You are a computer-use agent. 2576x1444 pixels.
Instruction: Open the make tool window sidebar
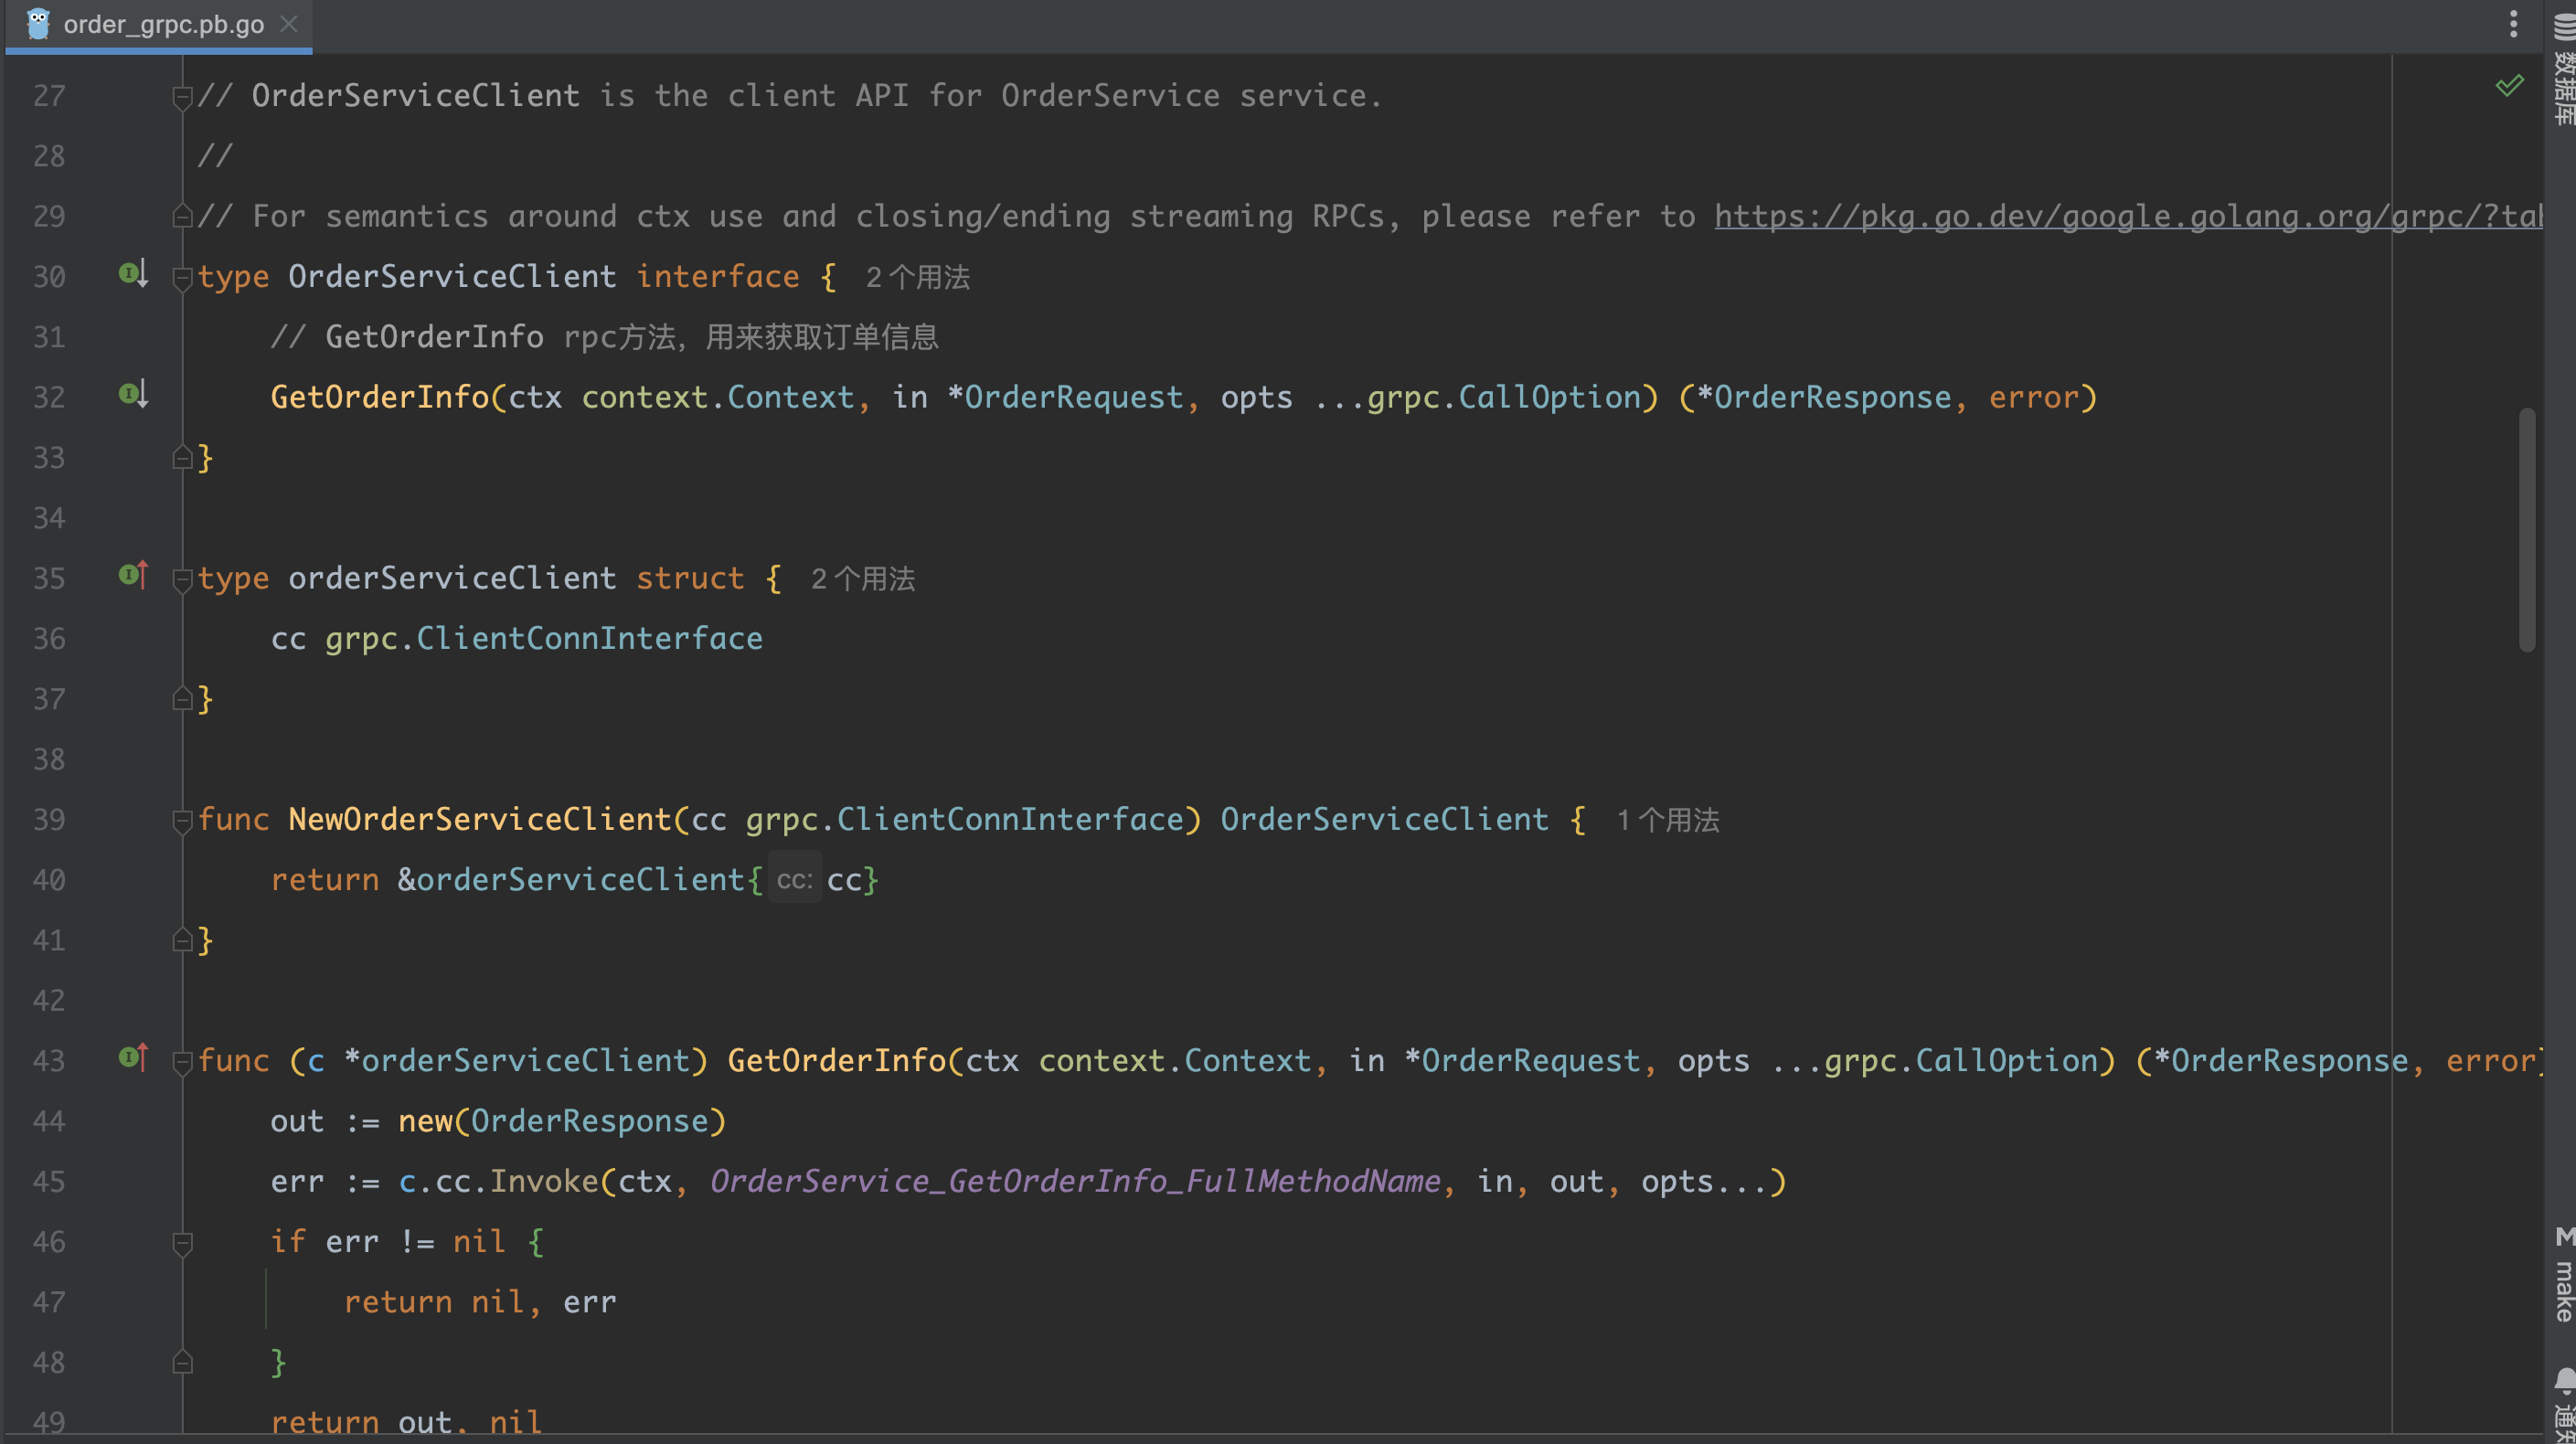click(x=2563, y=1274)
